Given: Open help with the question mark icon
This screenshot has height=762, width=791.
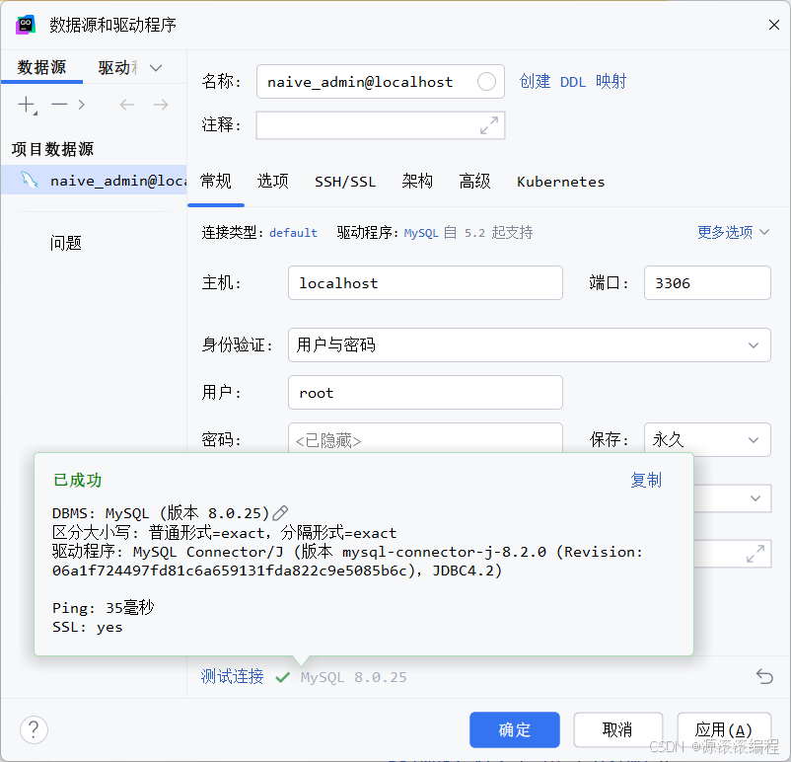Looking at the screenshot, I should coord(34,729).
